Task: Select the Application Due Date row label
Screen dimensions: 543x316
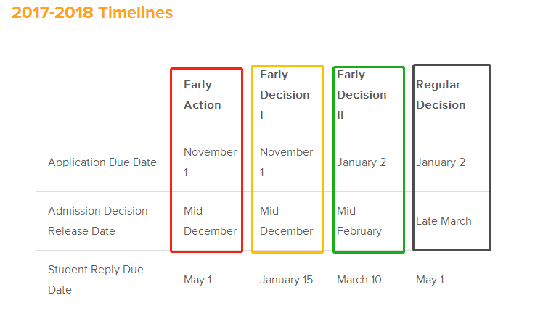Action: pos(102,162)
